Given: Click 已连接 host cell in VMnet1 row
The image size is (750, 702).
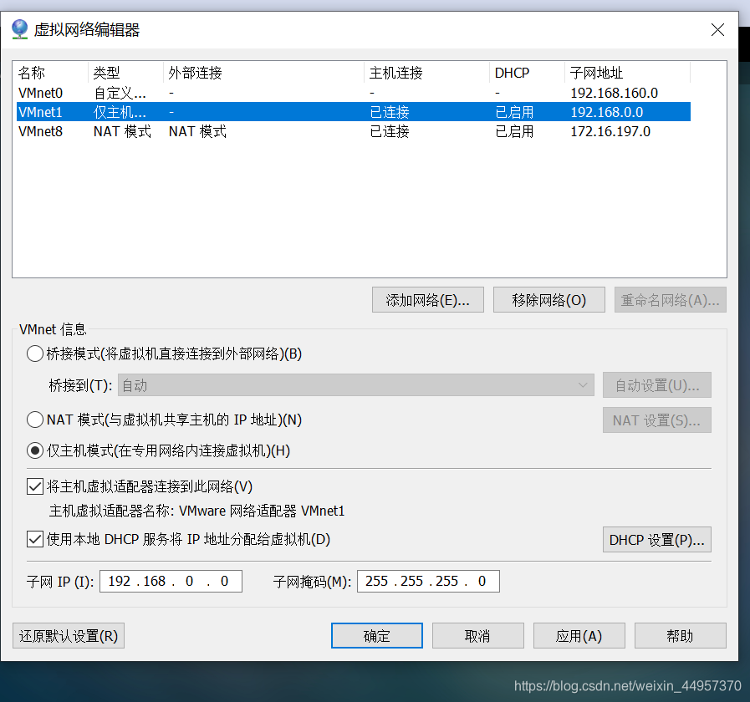Looking at the screenshot, I should (x=390, y=112).
